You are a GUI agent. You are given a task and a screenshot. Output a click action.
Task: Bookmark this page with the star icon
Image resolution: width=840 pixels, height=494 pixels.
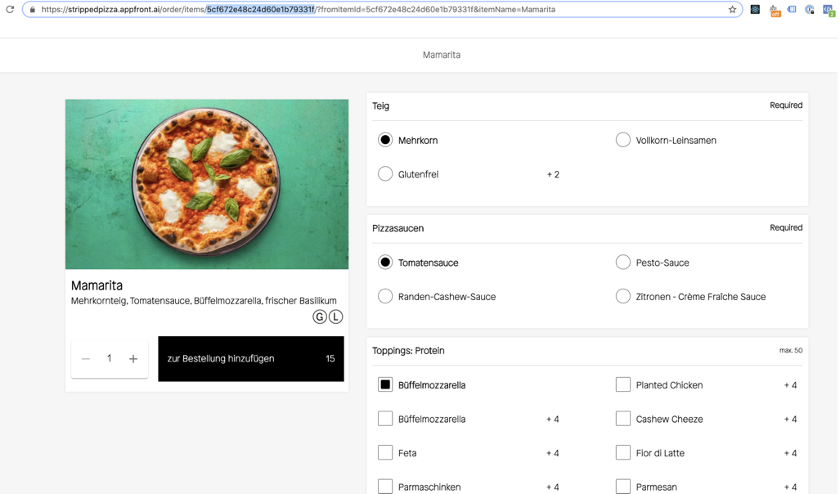732,10
